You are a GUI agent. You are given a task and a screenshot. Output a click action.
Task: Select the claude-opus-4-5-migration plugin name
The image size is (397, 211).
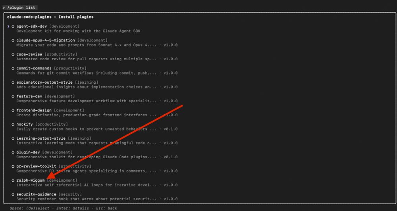pyautogui.click(x=46, y=40)
